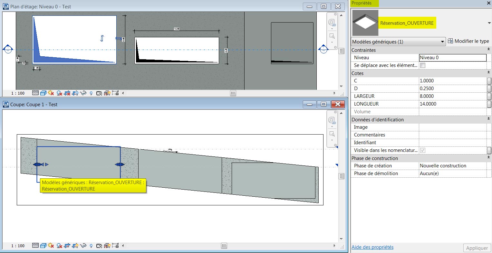Screen dimensions: 492x253
Task: Open the 'Aide des propriétés' link
Action: point(372,247)
